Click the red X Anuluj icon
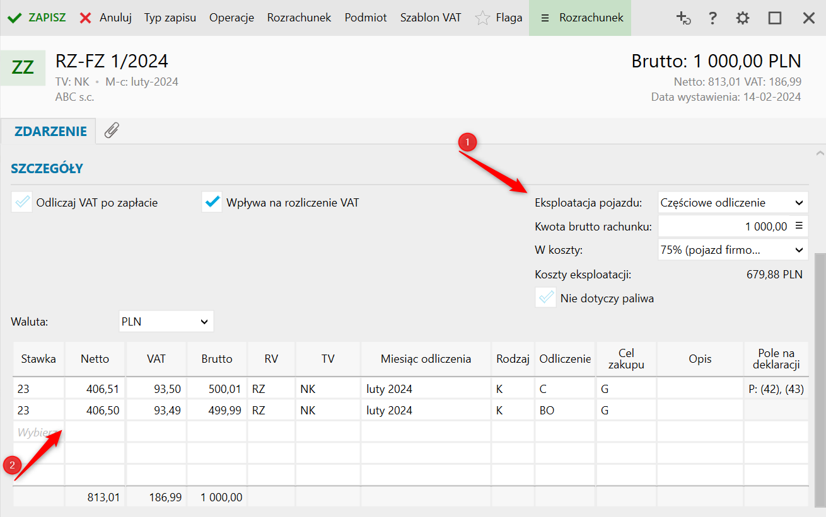 (86, 18)
